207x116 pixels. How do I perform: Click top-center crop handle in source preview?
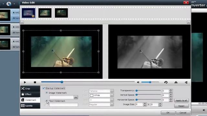pos(61,31)
